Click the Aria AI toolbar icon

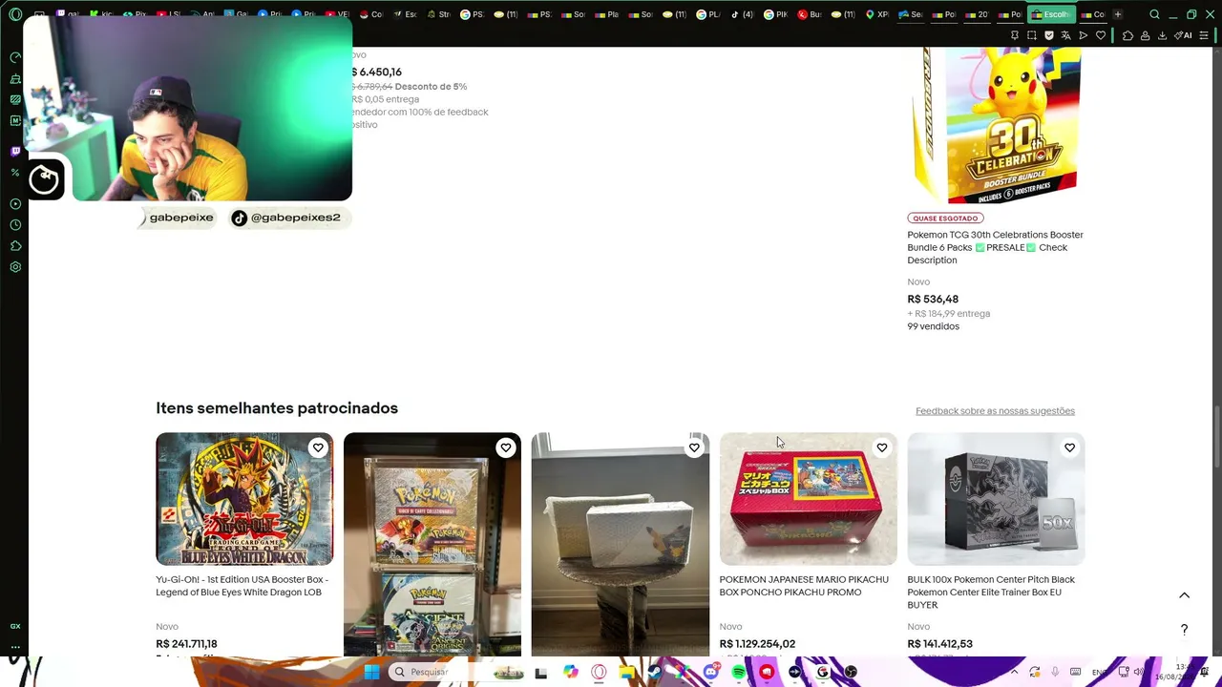[x=1185, y=35]
